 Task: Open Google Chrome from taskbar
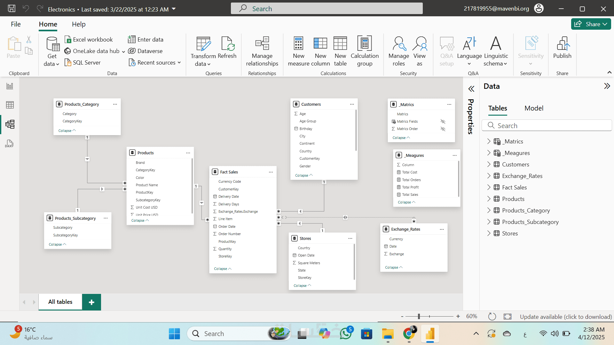[409, 333]
